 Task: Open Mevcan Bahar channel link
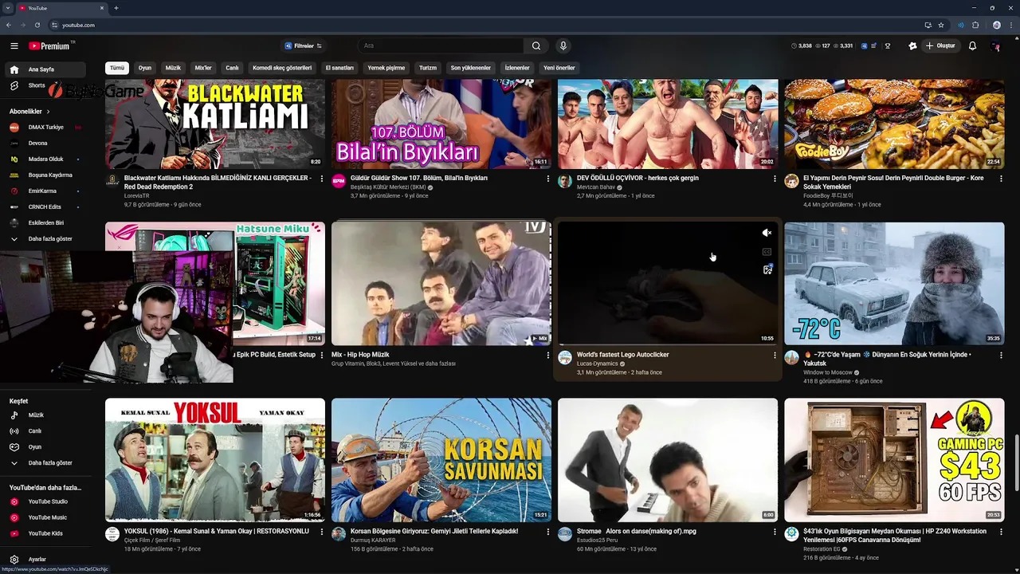click(596, 187)
